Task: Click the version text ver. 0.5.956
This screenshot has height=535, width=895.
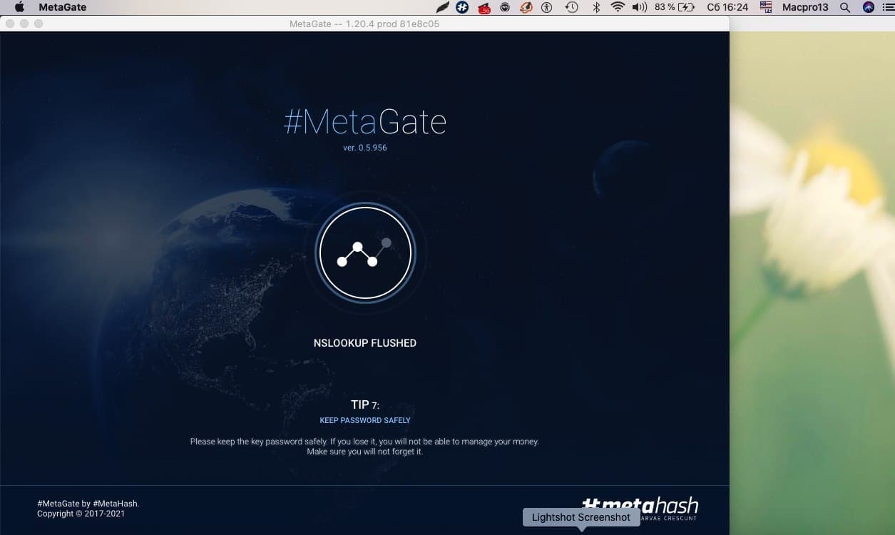Action: (365, 148)
